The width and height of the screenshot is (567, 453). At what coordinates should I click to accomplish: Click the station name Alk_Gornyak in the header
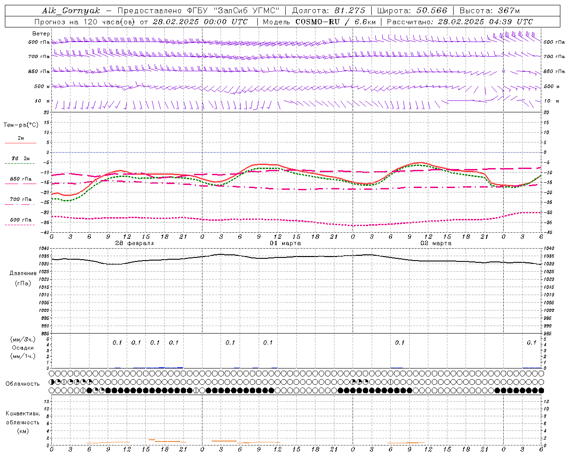point(71,11)
